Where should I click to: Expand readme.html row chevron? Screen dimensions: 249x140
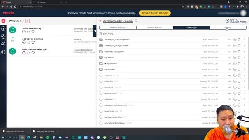[x=245, y=93]
